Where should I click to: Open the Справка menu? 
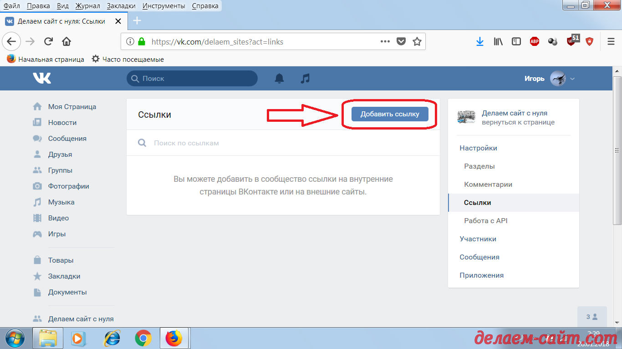pyautogui.click(x=205, y=6)
